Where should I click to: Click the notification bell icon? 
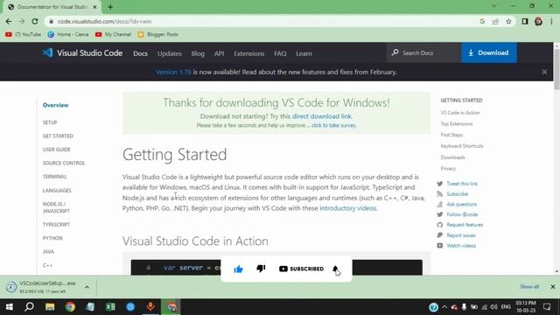pos(335,269)
